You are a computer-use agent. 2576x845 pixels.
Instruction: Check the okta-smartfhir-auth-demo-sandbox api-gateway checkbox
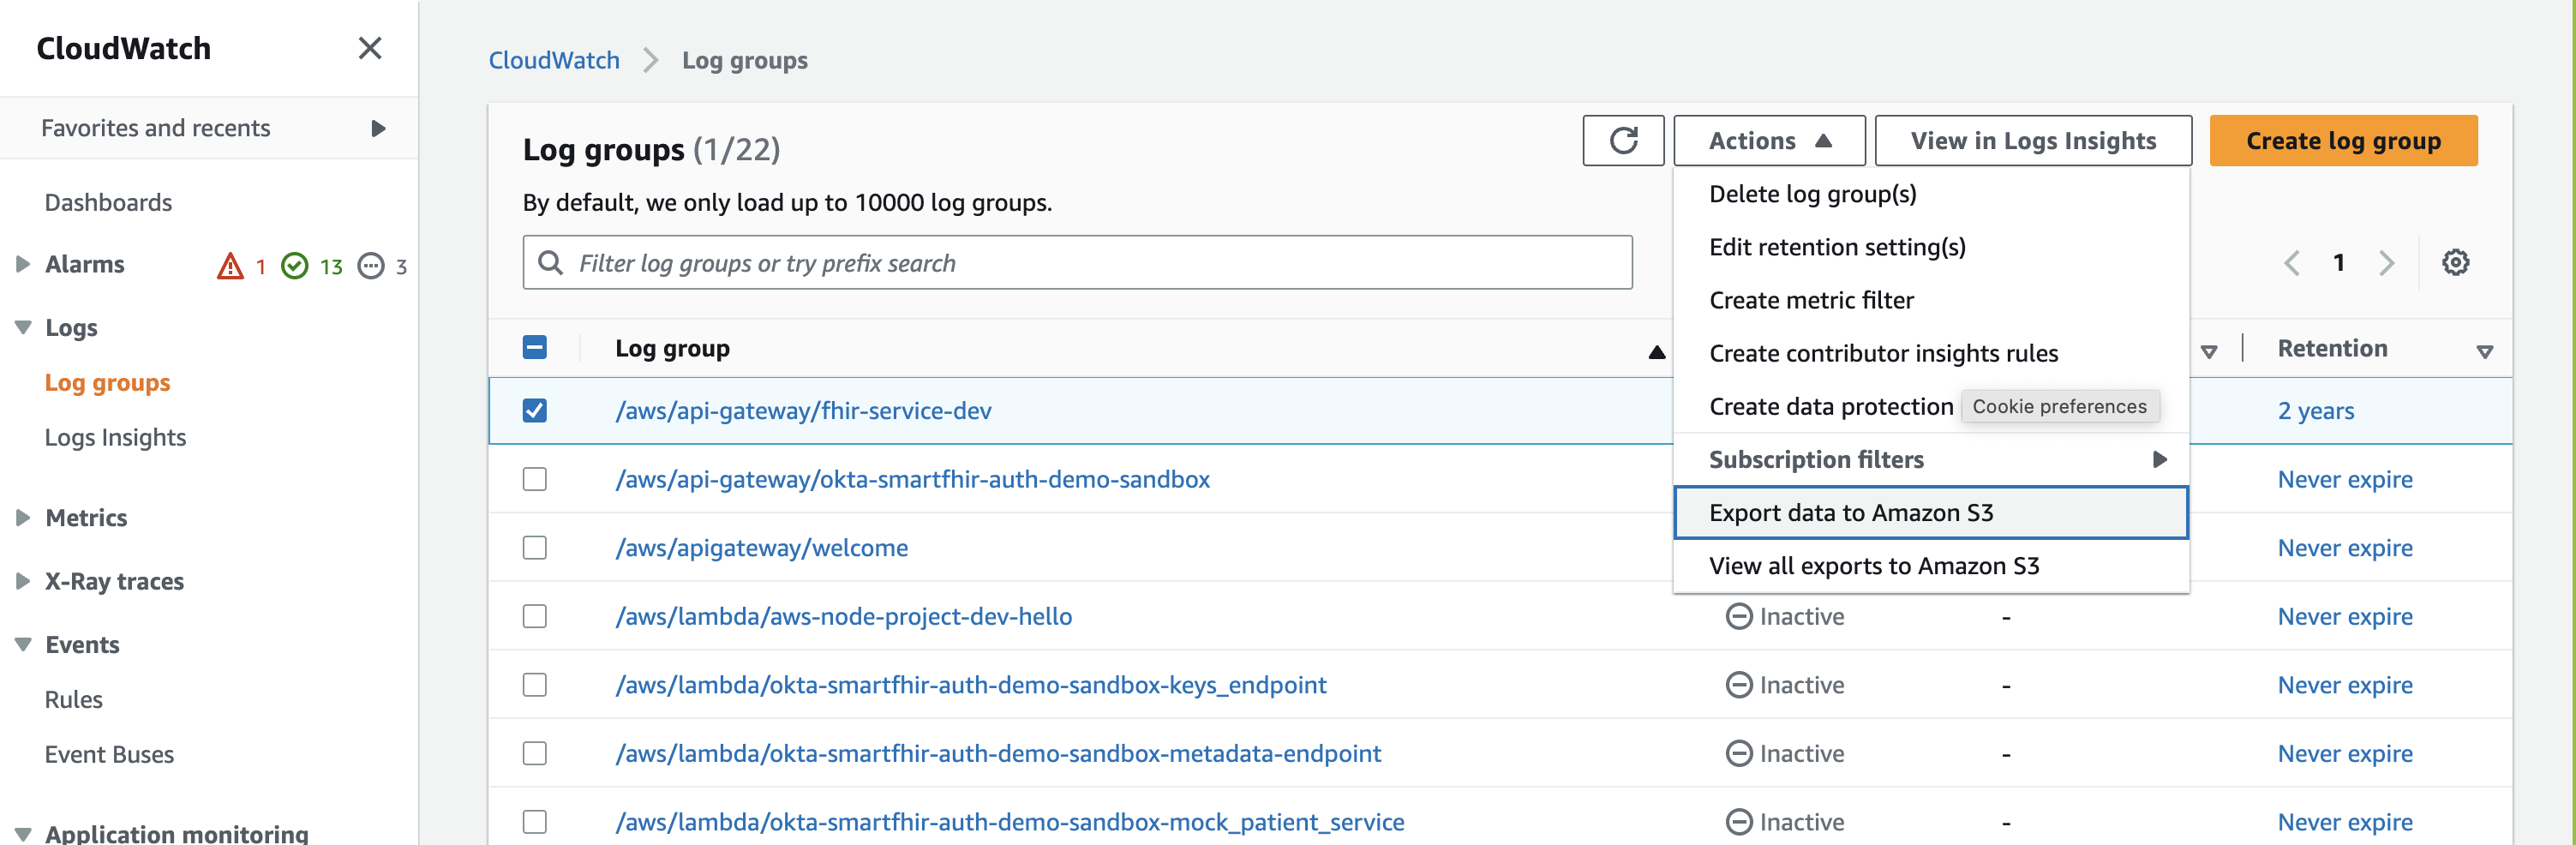535,480
